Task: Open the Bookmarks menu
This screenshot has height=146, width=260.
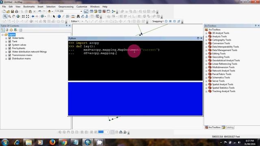Action: point(29,6)
